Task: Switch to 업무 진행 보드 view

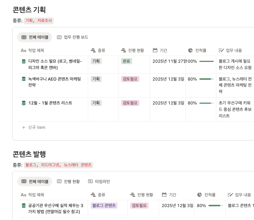Action: coord(73,37)
